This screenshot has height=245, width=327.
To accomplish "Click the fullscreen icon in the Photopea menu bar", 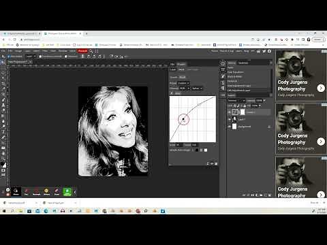I will (97, 51).
